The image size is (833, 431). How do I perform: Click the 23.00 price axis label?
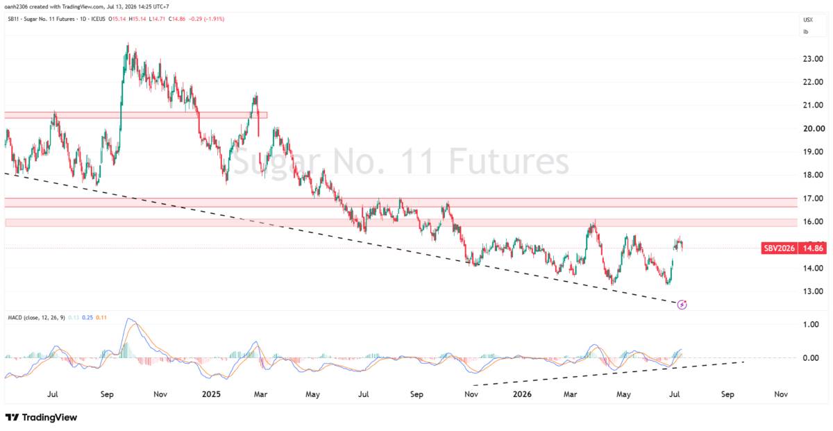point(814,59)
